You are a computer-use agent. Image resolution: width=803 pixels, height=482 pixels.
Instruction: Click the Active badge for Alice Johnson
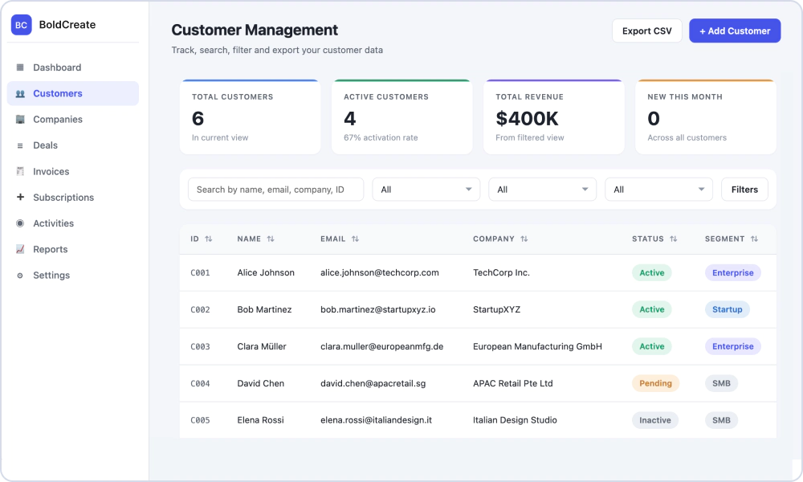652,272
